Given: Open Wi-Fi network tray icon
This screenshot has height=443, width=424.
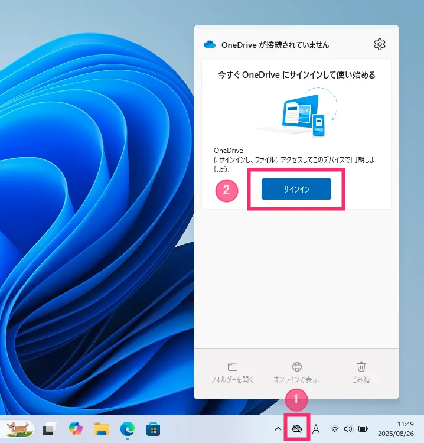Looking at the screenshot, I should tap(334, 429).
